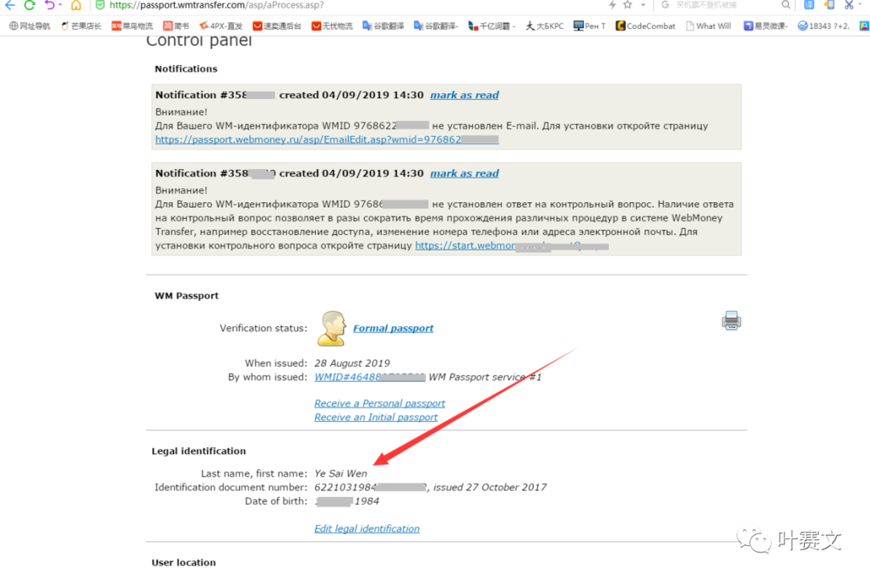Click Receive a Personal passport link
Viewport: 870px width, 579px height.
click(379, 403)
